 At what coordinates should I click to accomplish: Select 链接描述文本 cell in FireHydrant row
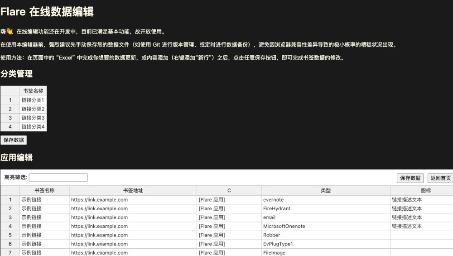tap(421, 208)
